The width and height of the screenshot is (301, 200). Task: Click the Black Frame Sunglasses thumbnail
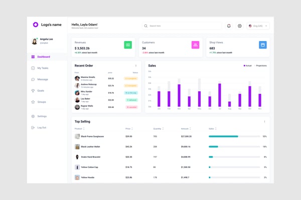77,136
